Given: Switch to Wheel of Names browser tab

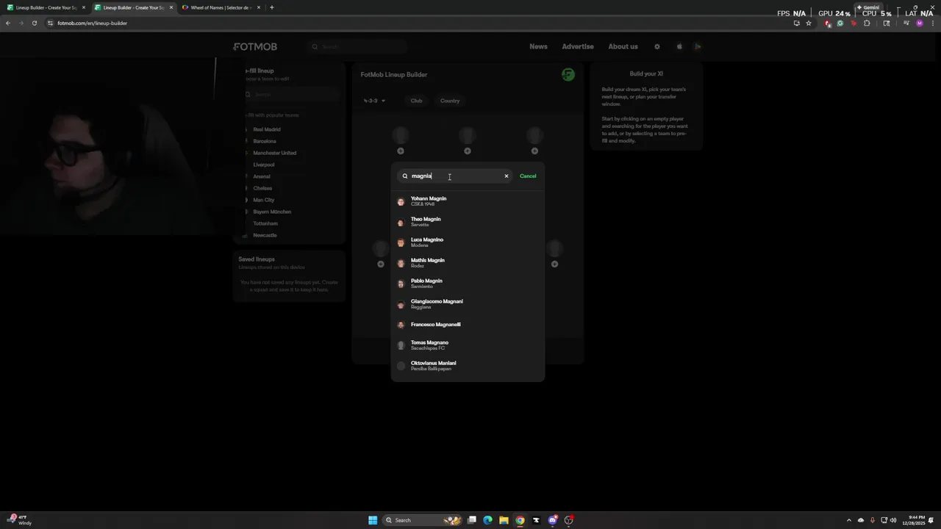Looking at the screenshot, I should coord(221,7).
